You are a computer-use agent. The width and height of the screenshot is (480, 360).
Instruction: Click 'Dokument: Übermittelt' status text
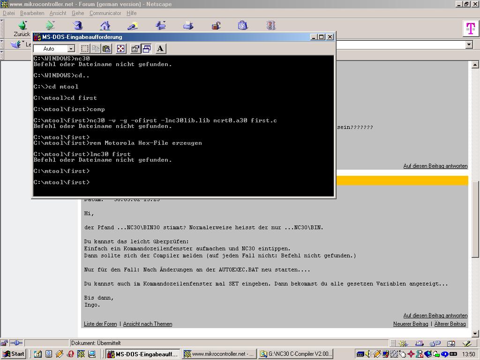(96, 343)
